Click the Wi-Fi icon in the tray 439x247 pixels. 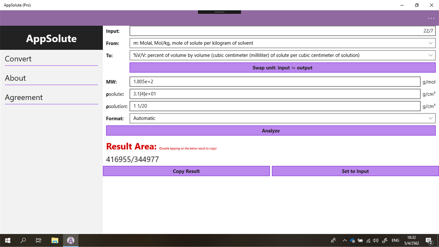(x=367, y=240)
